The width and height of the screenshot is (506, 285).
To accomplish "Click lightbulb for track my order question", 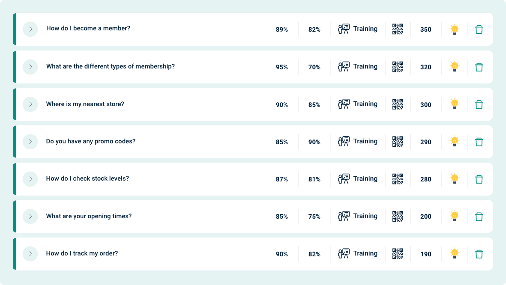I will pyautogui.click(x=454, y=253).
